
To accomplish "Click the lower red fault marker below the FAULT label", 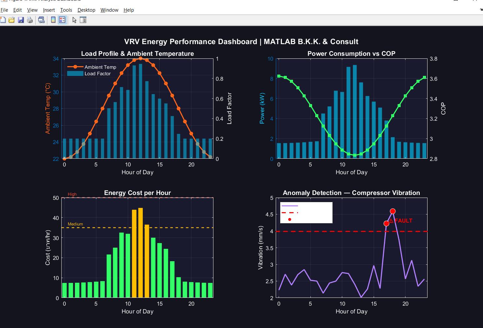I will point(386,224).
